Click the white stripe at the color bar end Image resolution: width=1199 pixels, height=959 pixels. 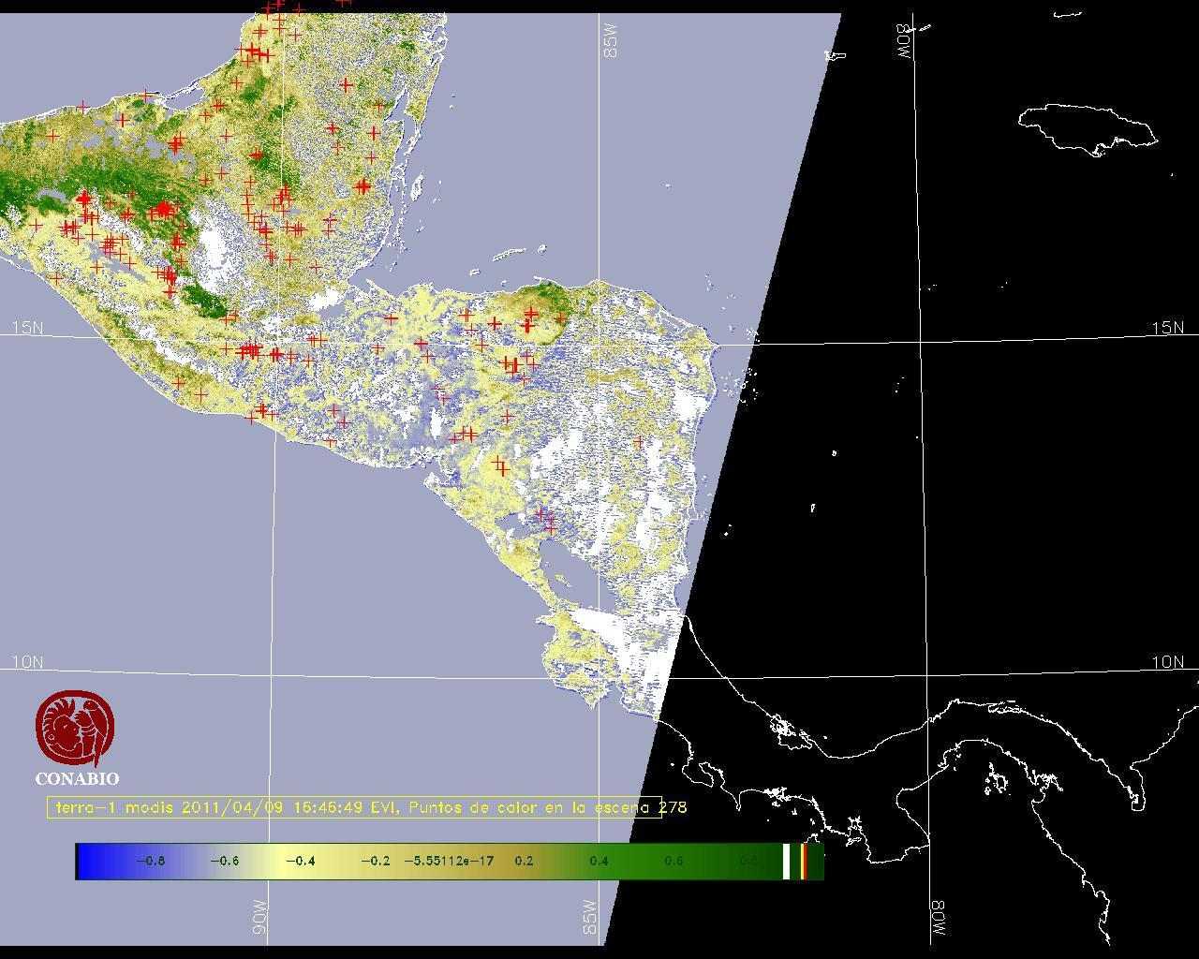pyautogui.click(x=786, y=861)
